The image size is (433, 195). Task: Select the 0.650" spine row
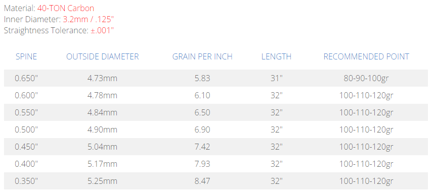216,79
